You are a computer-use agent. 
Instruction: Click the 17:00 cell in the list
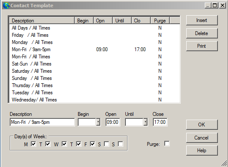click(140, 49)
